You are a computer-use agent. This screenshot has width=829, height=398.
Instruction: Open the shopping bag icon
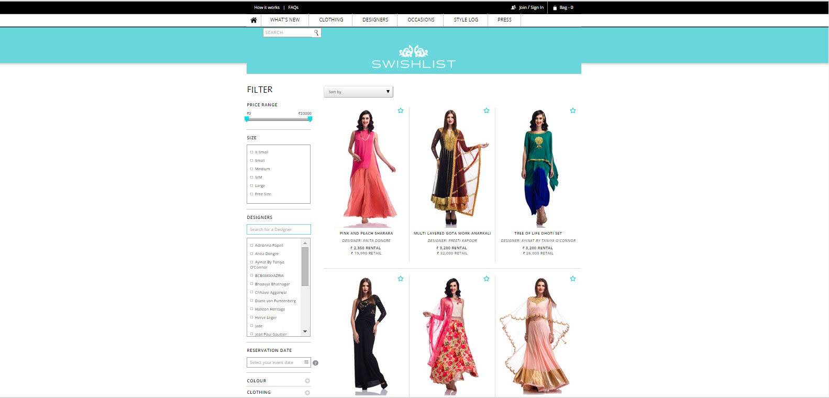click(555, 8)
